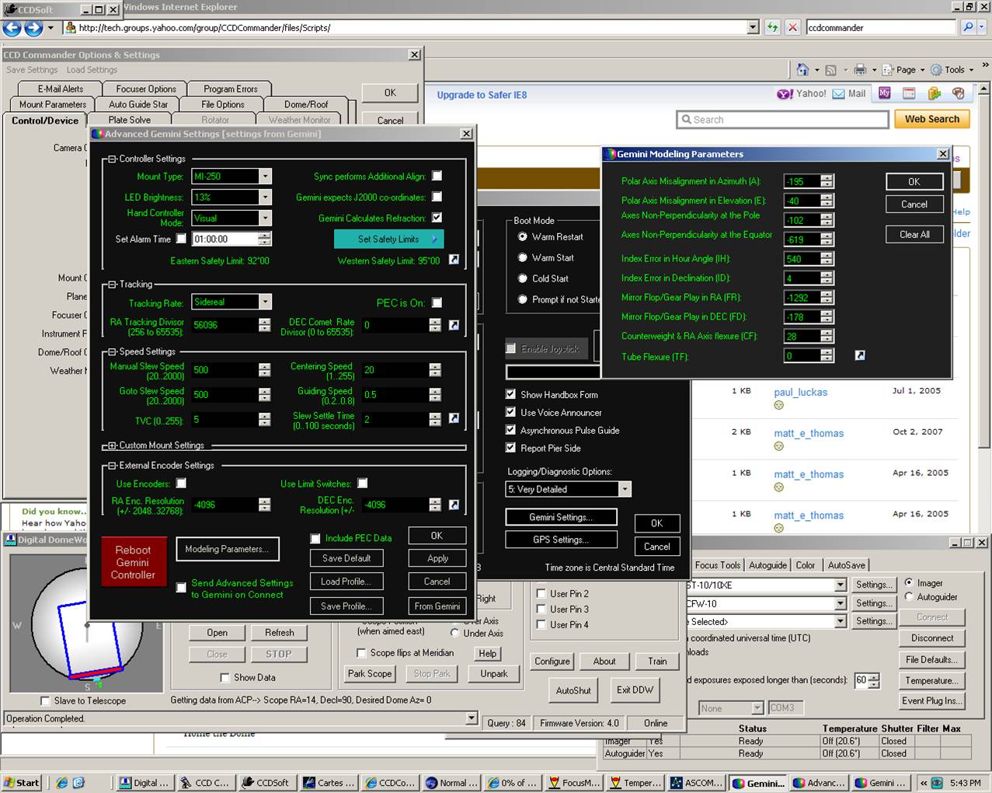Toggle the PEC is On checkbox
Viewport: 992px width, 793px height.
point(437,302)
